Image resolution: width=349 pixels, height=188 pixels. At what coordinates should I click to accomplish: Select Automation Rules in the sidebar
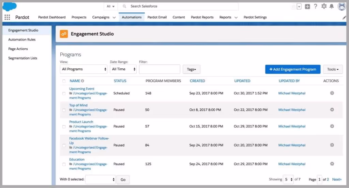[22, 39]
